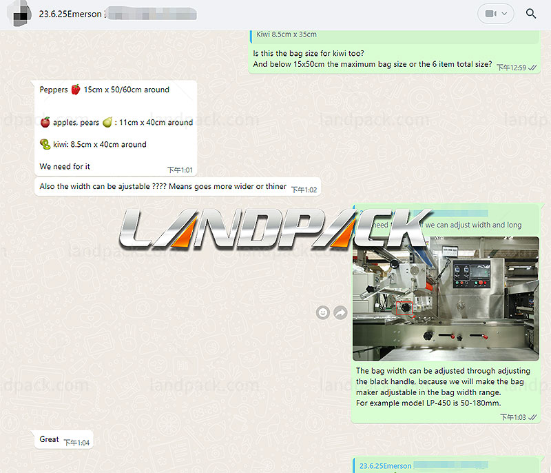The width and height of the screenshot is (551, 473).
Task: Open contact info for 23.6.25Emerson
Action: (70, 14)
